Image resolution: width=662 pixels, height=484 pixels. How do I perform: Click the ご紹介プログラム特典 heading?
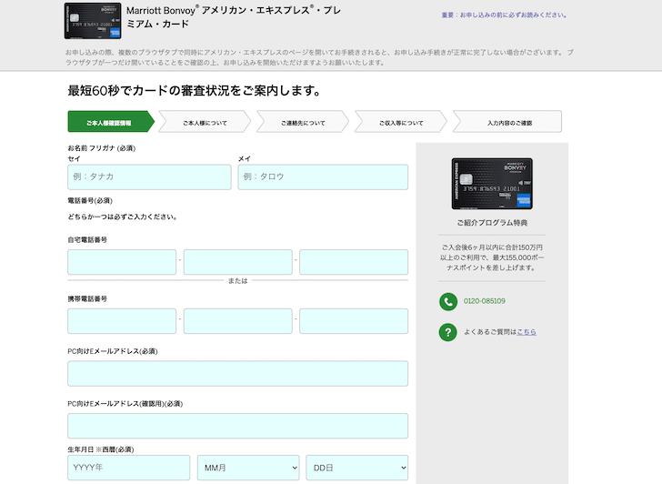(x=492, y=223)
